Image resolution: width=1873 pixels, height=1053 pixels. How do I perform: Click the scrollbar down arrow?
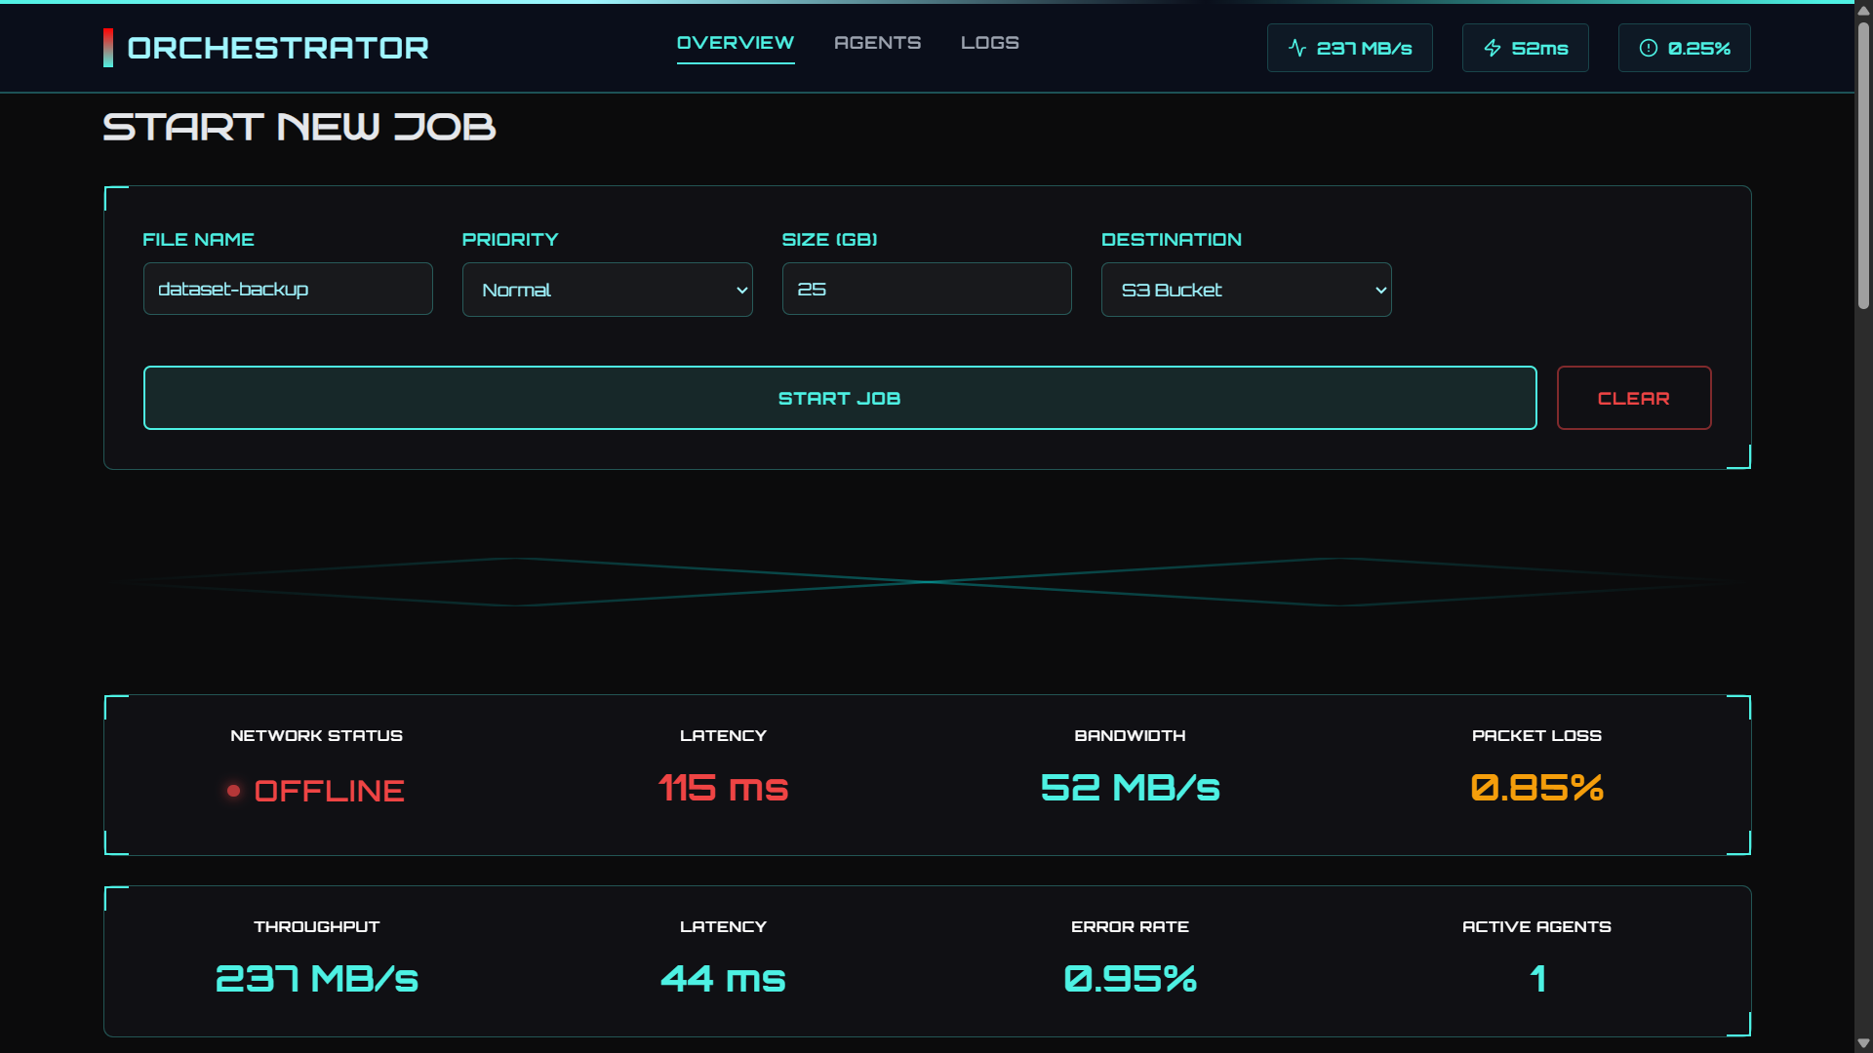(1863, 1043)
